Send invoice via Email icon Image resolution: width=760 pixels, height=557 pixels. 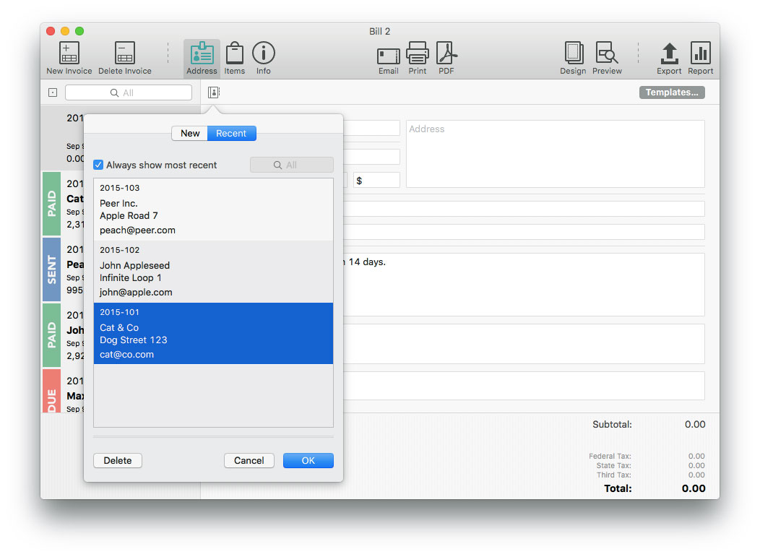click(388, 56)
